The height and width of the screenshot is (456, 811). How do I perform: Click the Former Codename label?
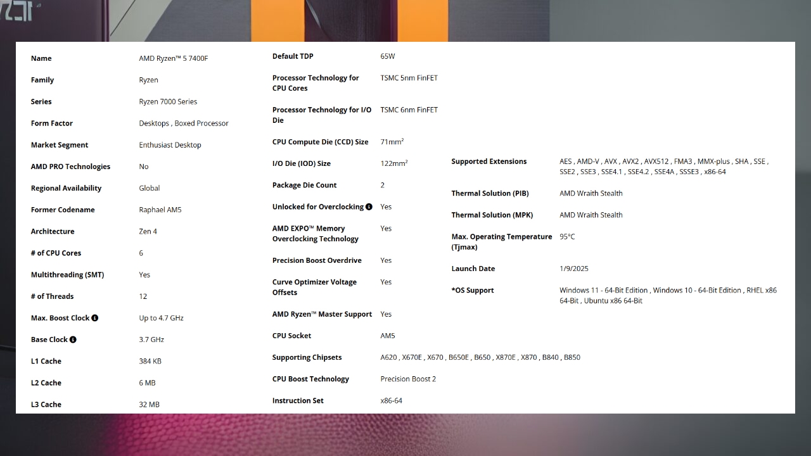(63, 210)
